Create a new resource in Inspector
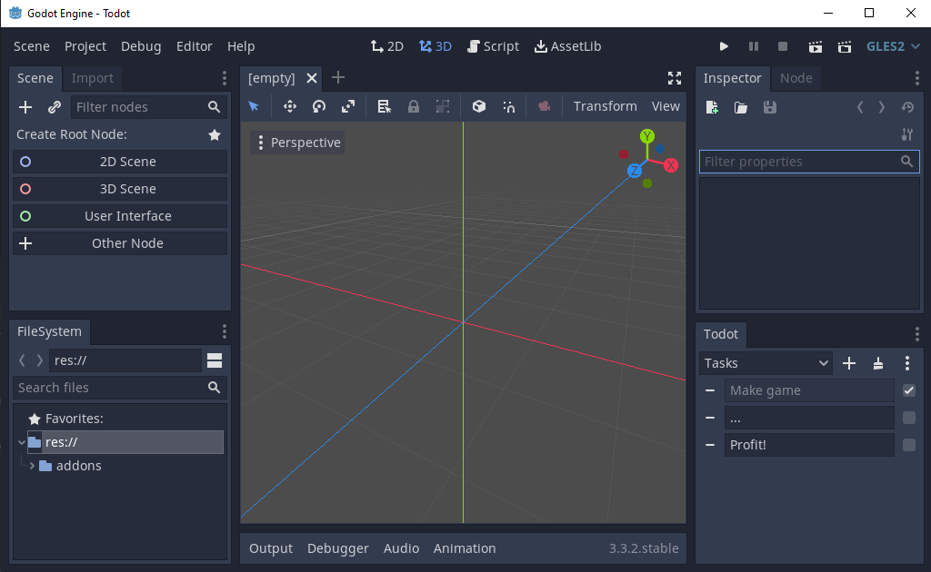 click(x=711, y=107)
